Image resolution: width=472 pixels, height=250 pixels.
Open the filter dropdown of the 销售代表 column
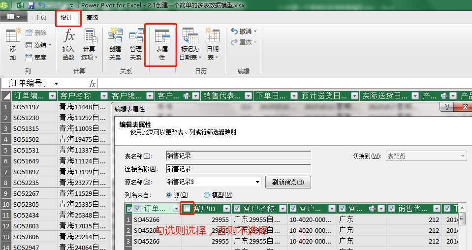[x=249, y=96]
